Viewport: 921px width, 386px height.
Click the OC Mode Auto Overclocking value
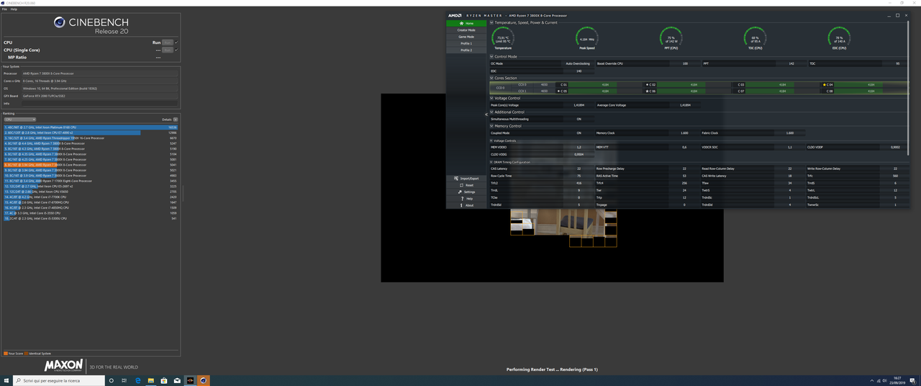click(x=578, y=63)
